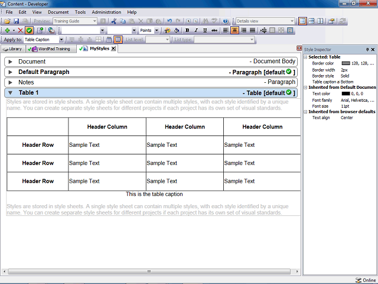
Task: Click the Border color gray swatch
Action: (346, 63)
